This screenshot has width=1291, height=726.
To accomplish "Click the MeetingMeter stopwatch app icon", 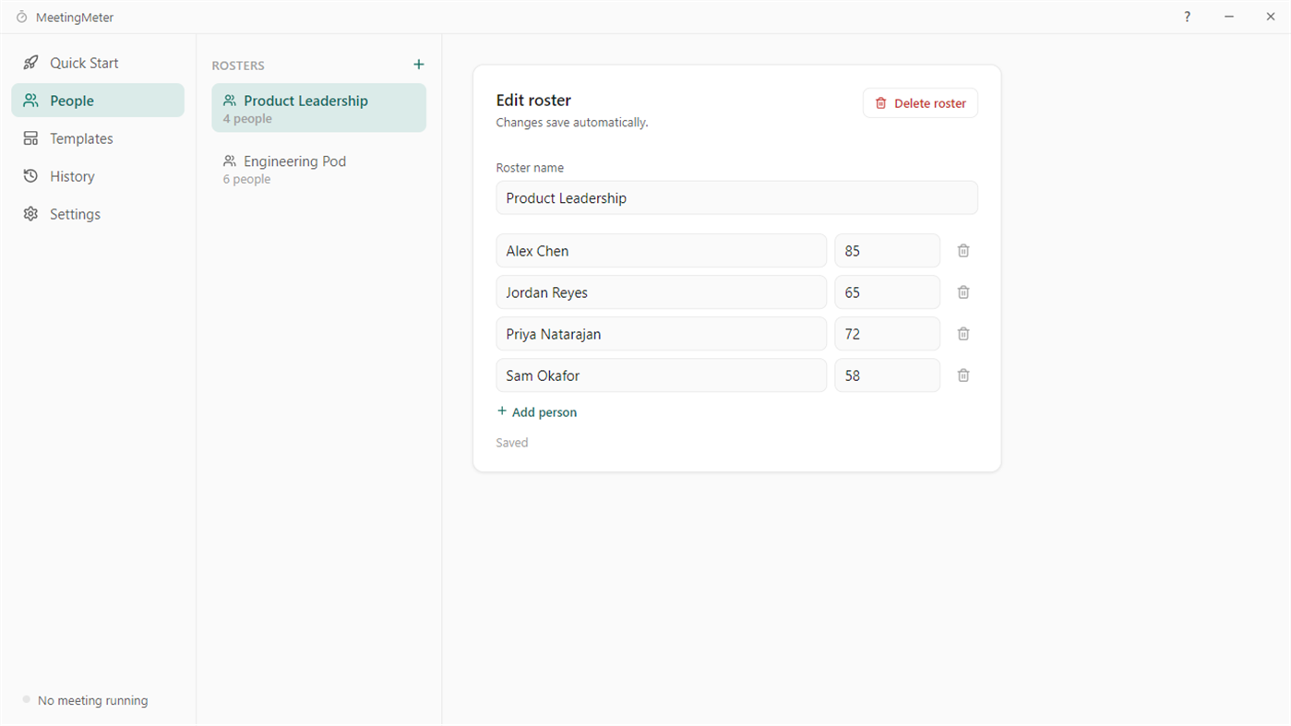I will [22, 18].
